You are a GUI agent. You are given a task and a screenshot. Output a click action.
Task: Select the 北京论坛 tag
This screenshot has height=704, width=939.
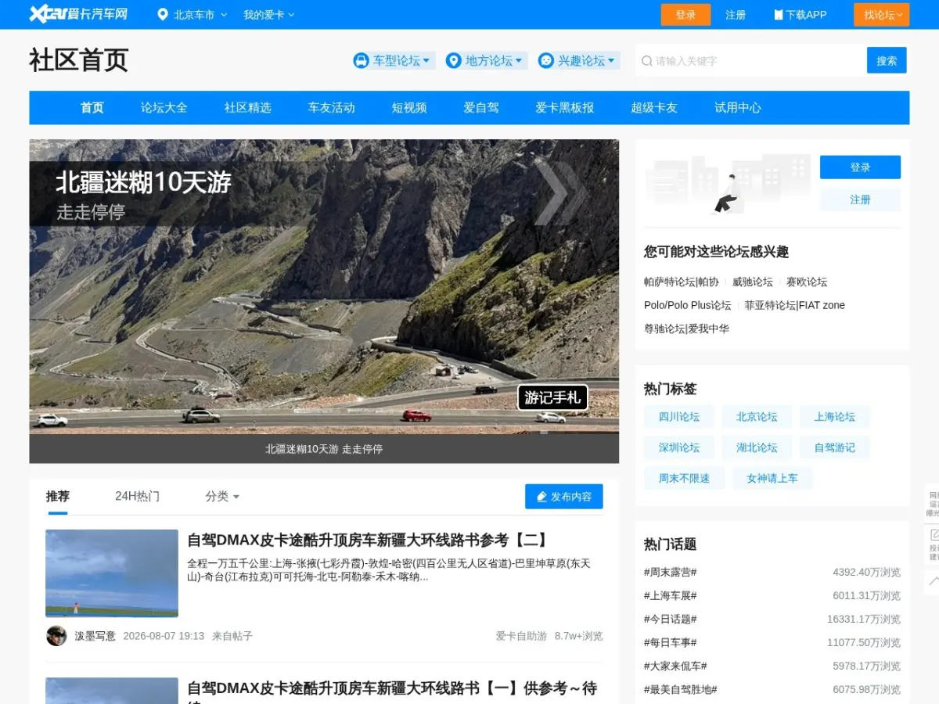pos(757,417)
